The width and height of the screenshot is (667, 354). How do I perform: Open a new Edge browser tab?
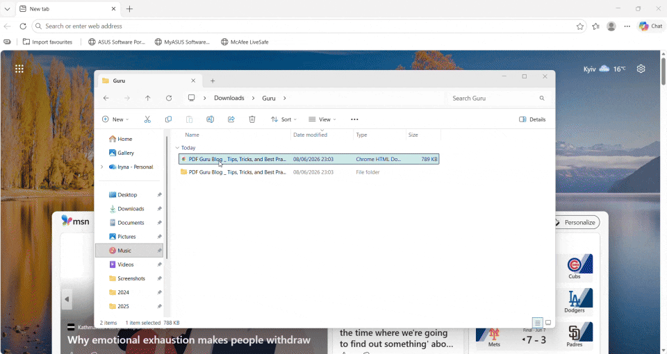pos(130,9)
